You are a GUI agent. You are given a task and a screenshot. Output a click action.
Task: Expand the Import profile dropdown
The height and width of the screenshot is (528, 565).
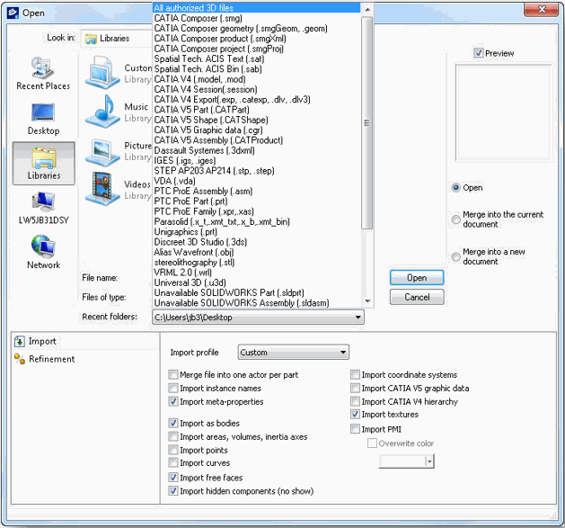293,353
